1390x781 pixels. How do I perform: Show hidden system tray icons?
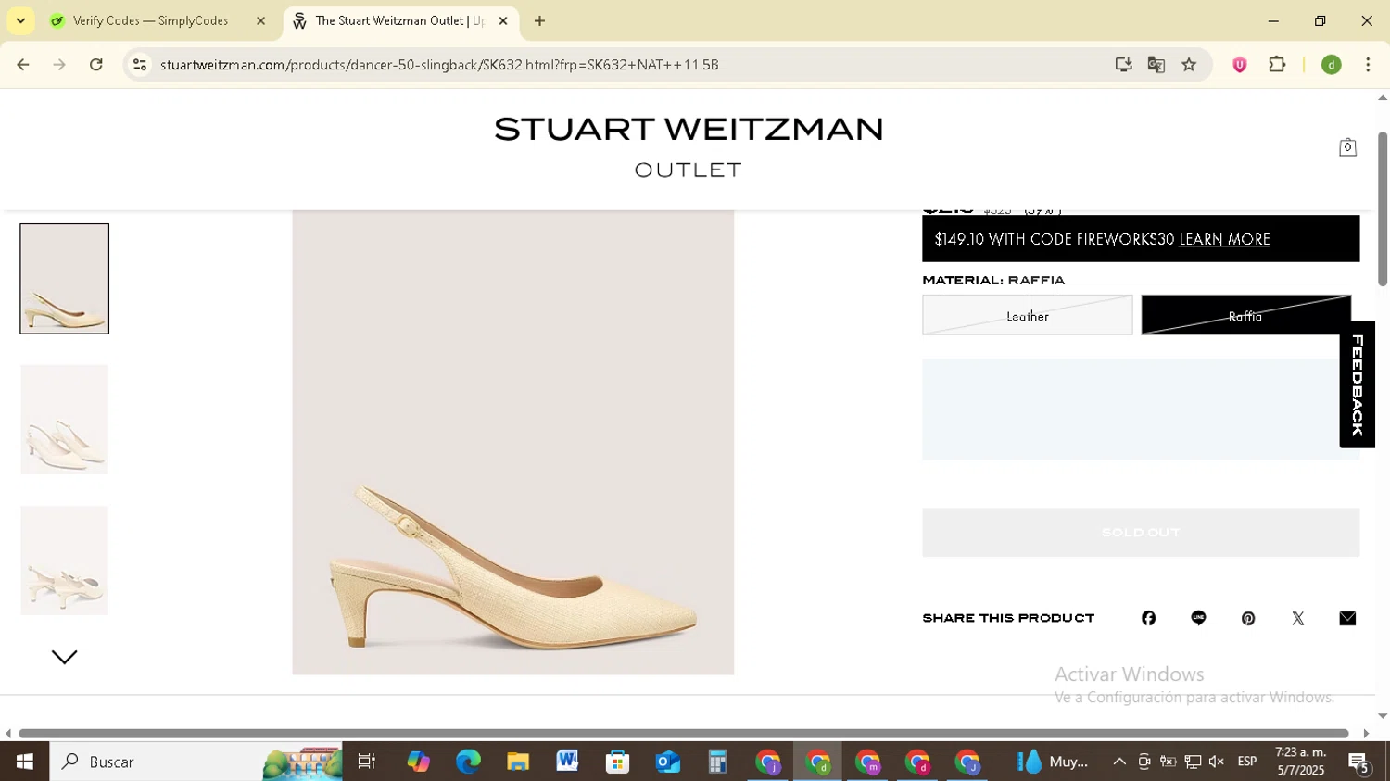point(1119,762)
